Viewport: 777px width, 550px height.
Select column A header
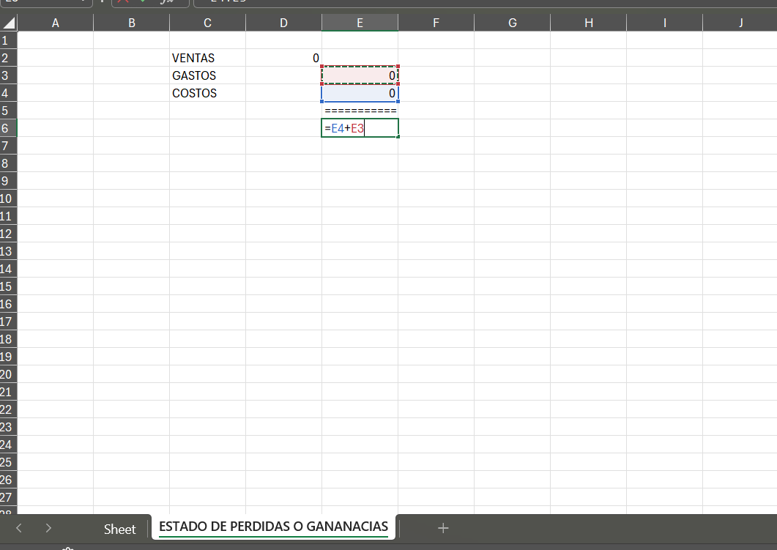[x=56, y=23]
